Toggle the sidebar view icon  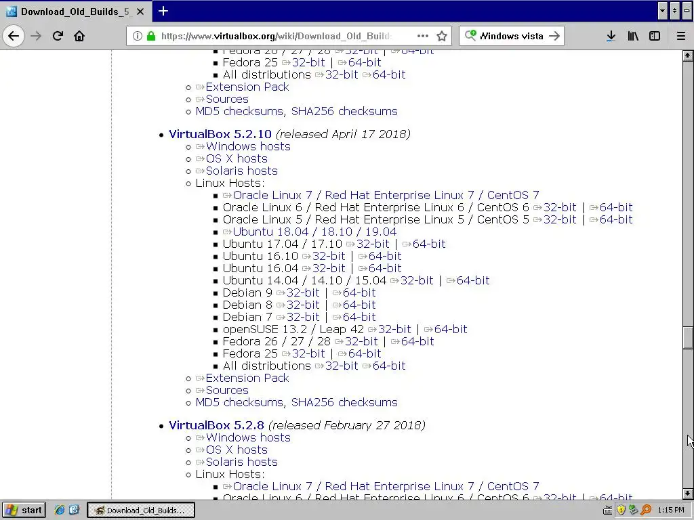pyautogui.click(x=655, y=36)
